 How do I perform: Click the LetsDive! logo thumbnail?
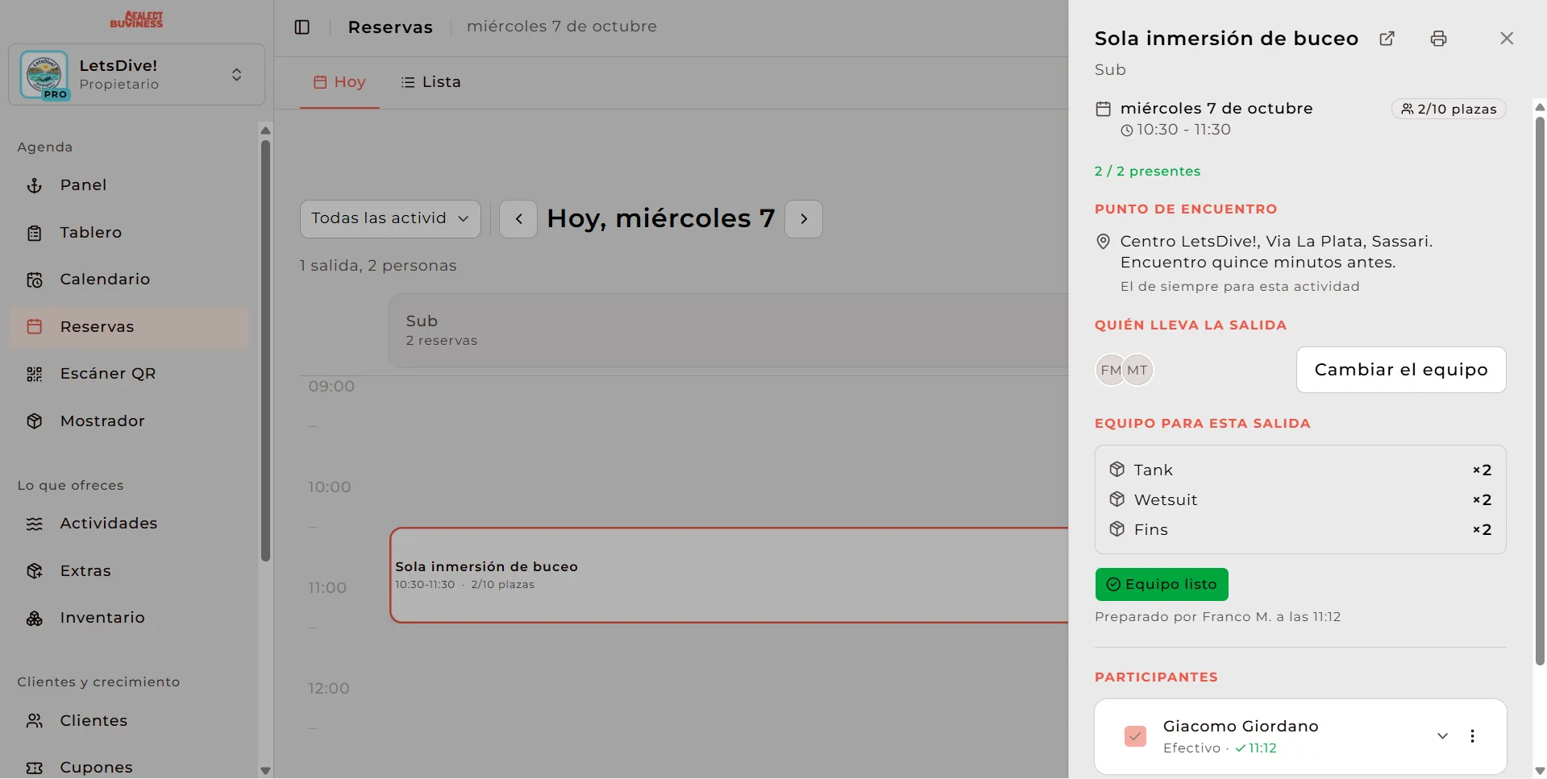click(44, 75)
